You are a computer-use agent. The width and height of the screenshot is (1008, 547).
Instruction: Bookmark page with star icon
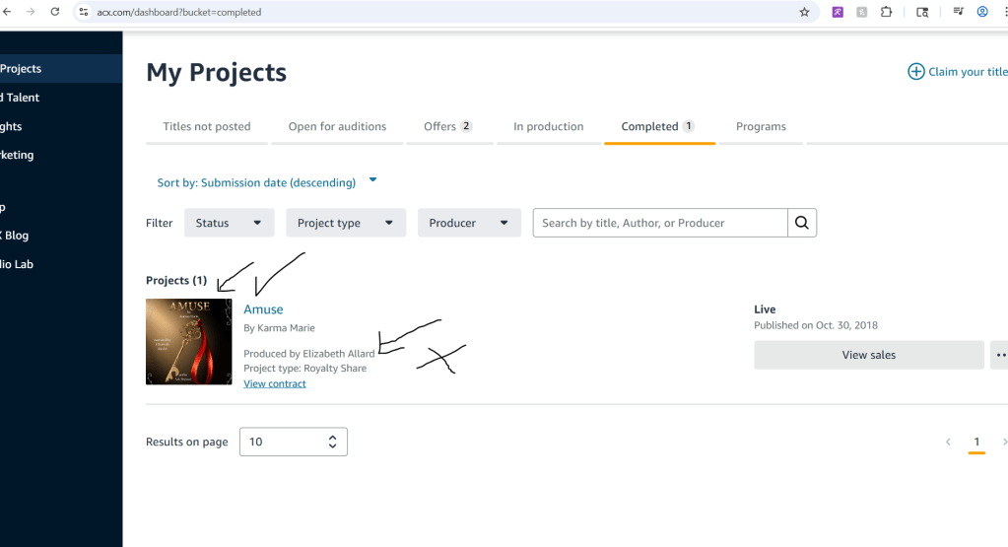804,13
